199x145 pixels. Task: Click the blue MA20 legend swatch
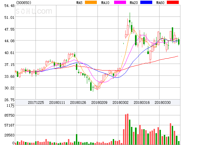[x=146, y=2]
